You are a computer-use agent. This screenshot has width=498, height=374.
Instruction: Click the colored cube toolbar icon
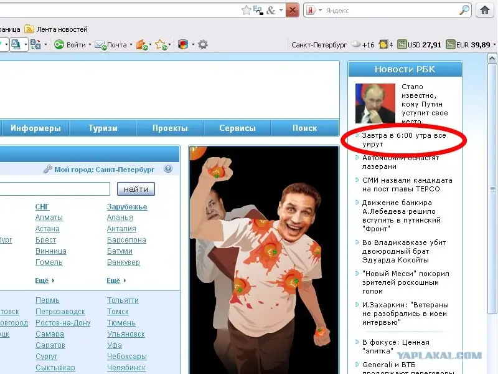coord(183,44)
